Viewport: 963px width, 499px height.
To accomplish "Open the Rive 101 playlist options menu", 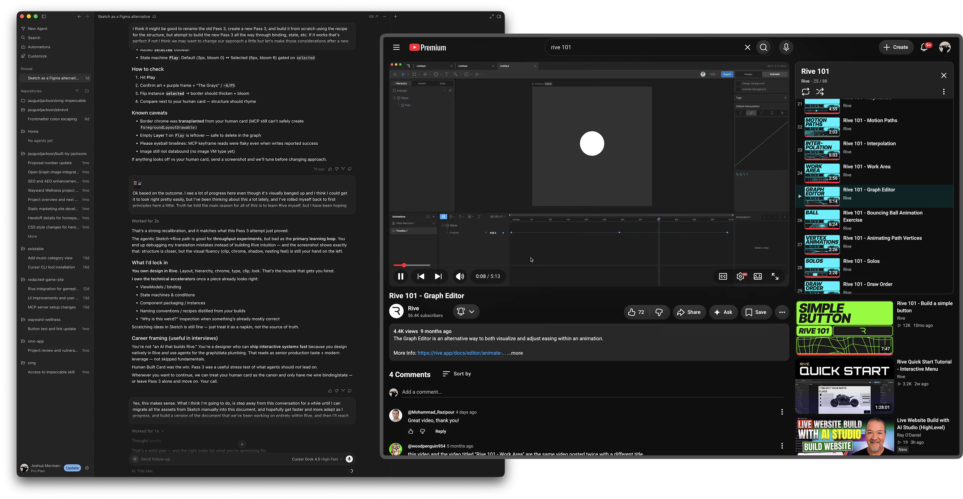I will click(x=943, y=92).
